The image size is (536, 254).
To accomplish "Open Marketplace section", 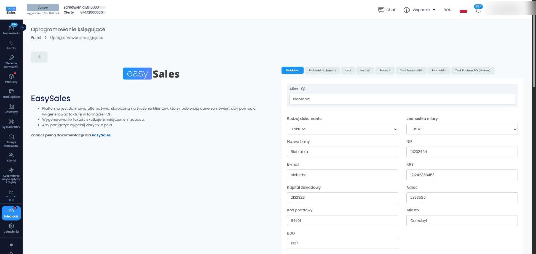I will (11, 93).
